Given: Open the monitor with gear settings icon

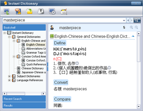Looking at the screenshot, I should tap(52, 11).
